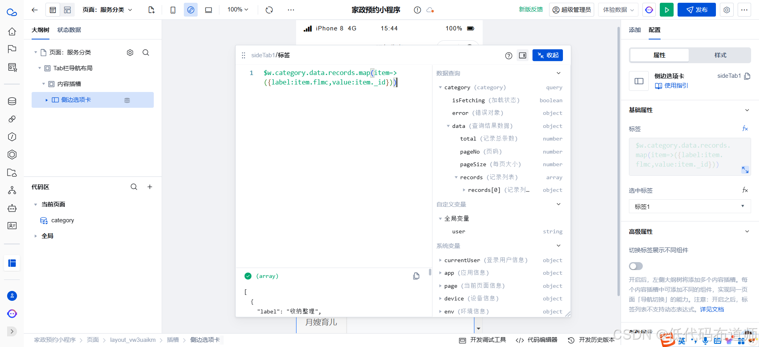Open 开发调试工具 in bottom bar
This screenshot has height=347, width=759.
coord(483,340)
